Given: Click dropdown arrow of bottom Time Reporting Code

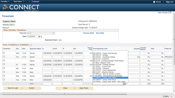Looking at the screenshot, I should [124, 84].
